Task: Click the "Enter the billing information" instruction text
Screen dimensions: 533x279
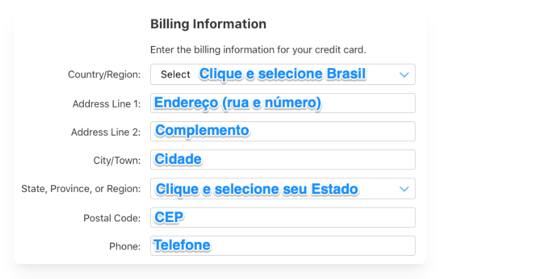Action: tap(258, 49)
